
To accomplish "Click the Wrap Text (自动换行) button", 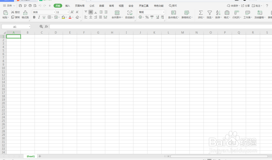I will click(130, 15).
